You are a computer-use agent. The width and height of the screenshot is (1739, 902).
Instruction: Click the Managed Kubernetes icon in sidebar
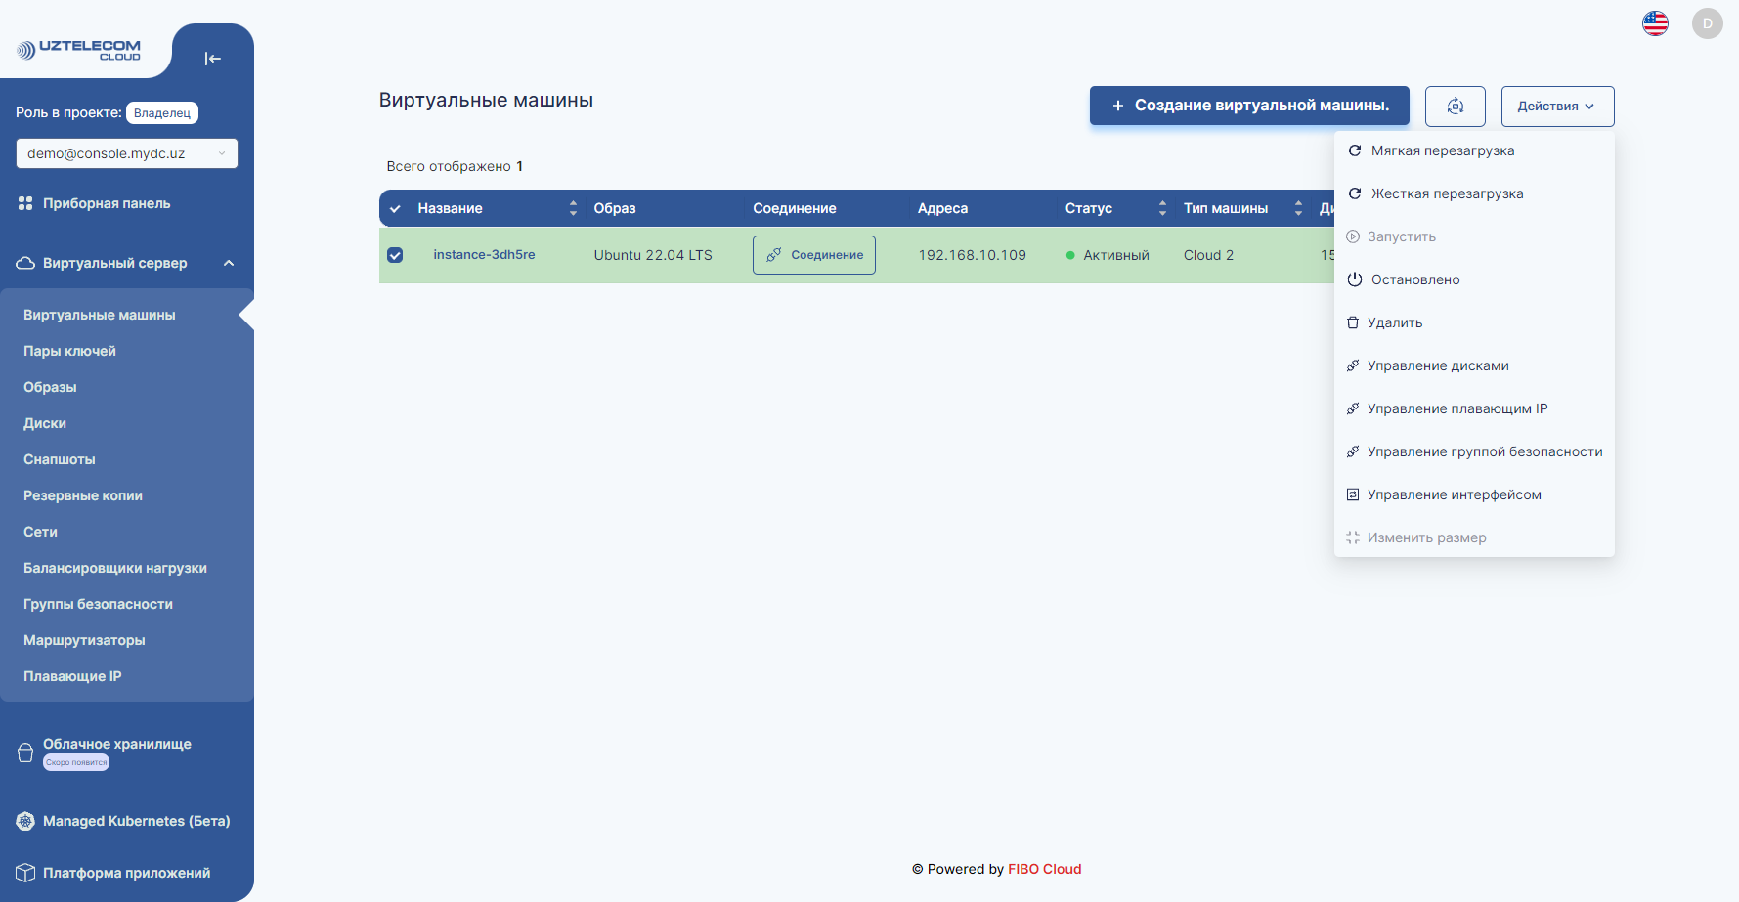(25, 821)
